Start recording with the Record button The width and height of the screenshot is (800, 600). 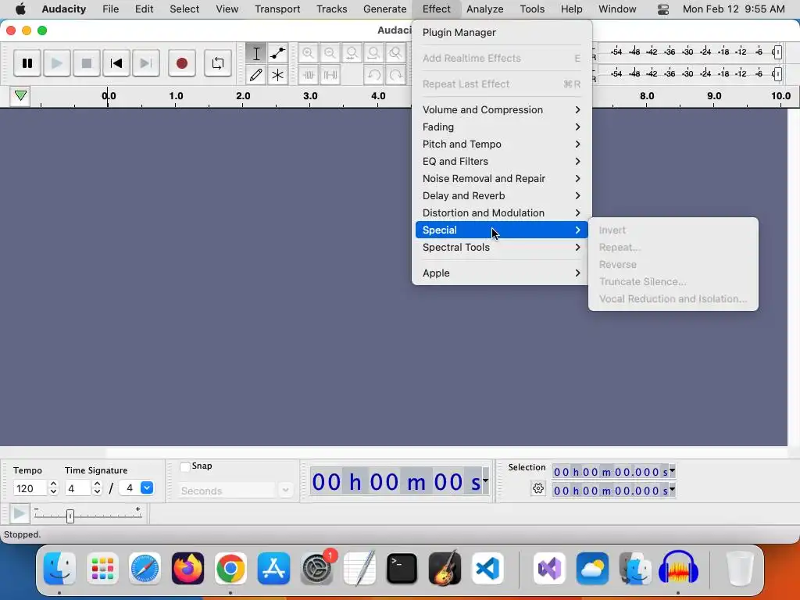181,63
